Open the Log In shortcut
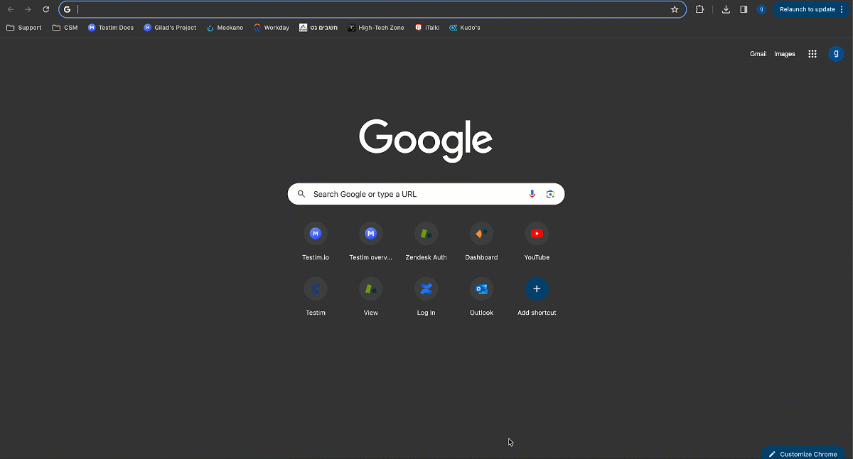The height and width of the screenshot is (459, 853). 426,297
